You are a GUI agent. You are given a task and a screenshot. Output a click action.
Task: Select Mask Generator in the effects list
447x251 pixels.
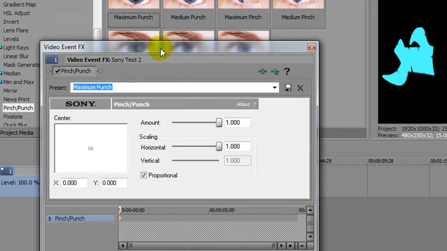tap(22, 65)
